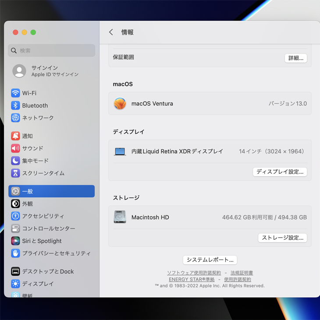Open ENERGY STAR®準拠 link

[192, 279]
